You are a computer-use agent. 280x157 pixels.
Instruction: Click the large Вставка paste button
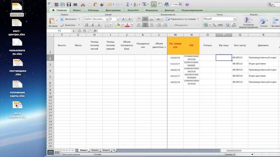(53, 22)
